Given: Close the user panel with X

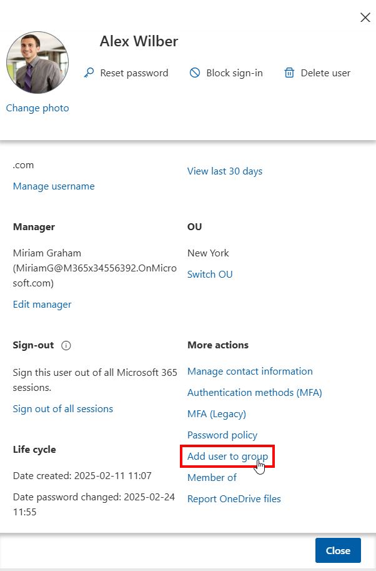Looking at the screenshot, I should pos(365,18).
